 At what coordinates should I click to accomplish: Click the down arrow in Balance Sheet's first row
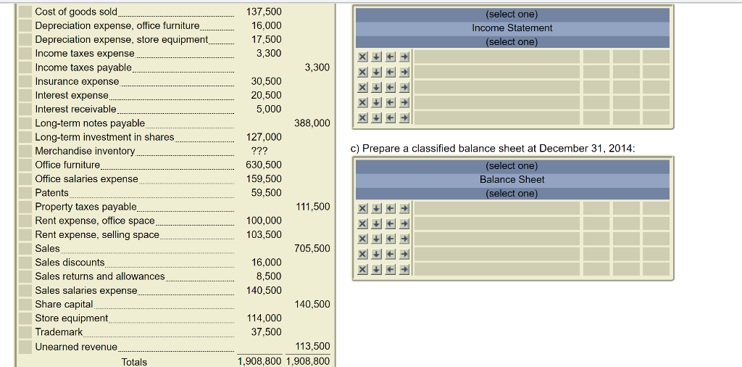point(376,208)
